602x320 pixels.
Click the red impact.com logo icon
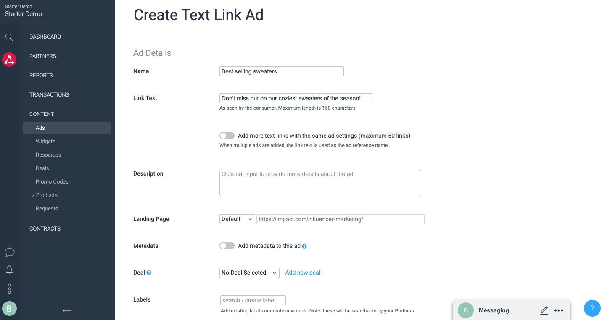[9, 60]
